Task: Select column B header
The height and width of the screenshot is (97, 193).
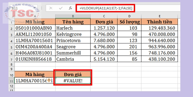Action: pos(73,16)
